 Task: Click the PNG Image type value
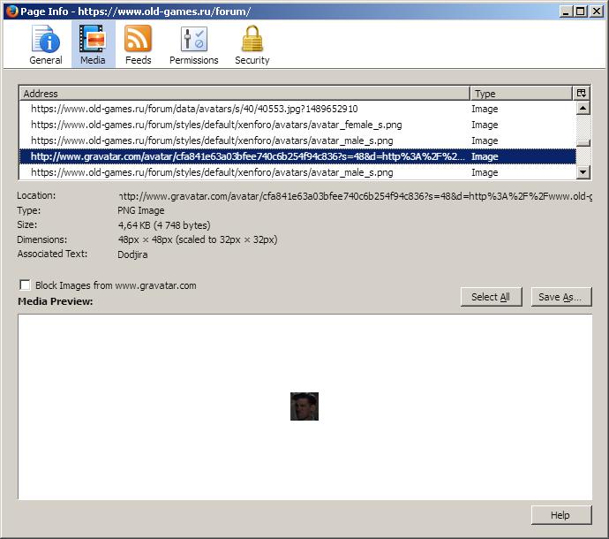141,210
